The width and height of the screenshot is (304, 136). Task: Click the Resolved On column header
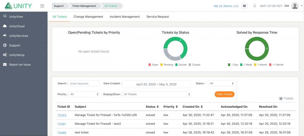pyautogui.click(x=268, y=107)
